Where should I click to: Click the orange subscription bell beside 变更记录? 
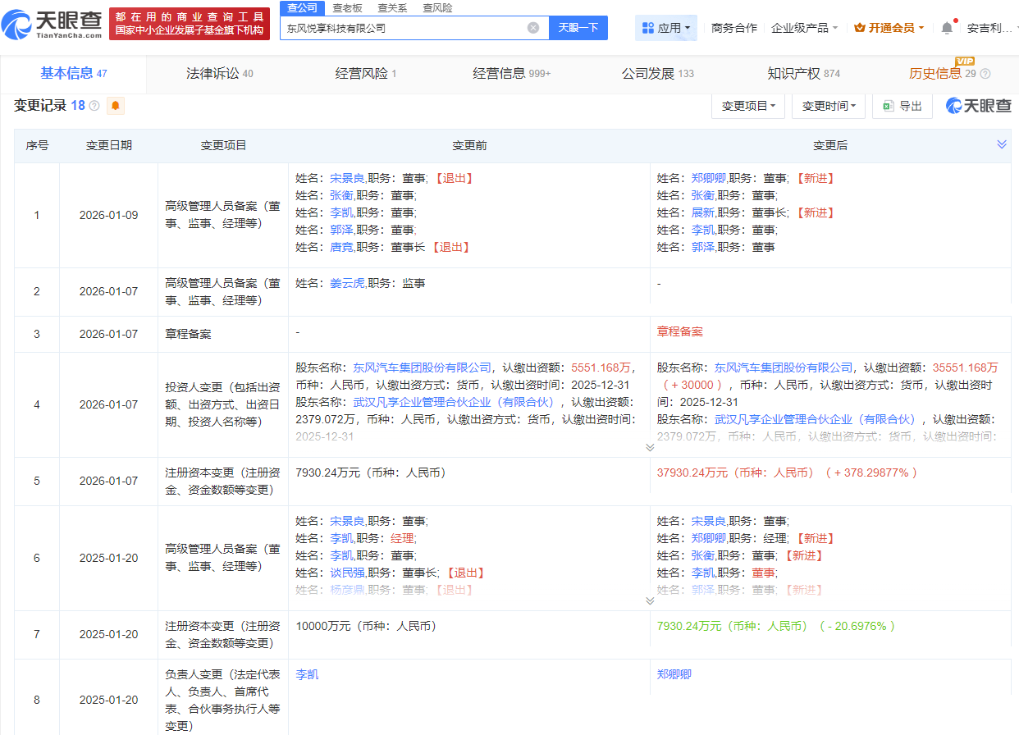116,106
